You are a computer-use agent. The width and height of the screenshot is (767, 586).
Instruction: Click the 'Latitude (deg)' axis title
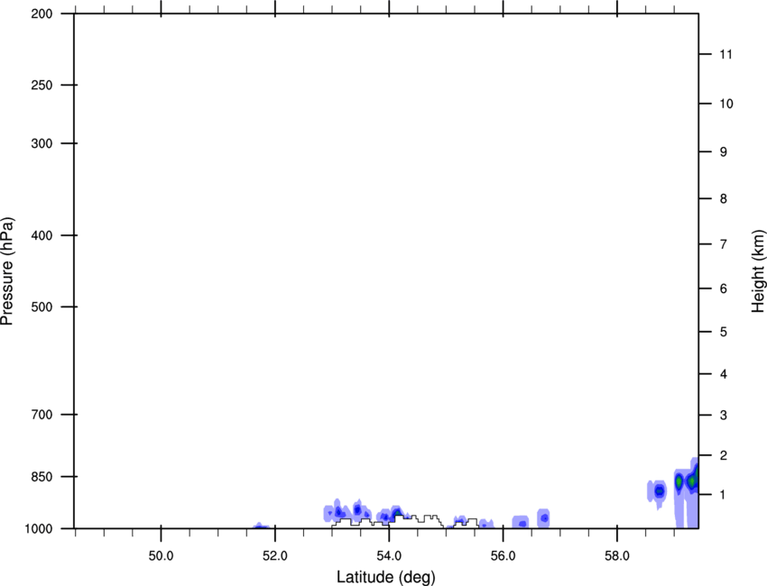tap(385, 577)
